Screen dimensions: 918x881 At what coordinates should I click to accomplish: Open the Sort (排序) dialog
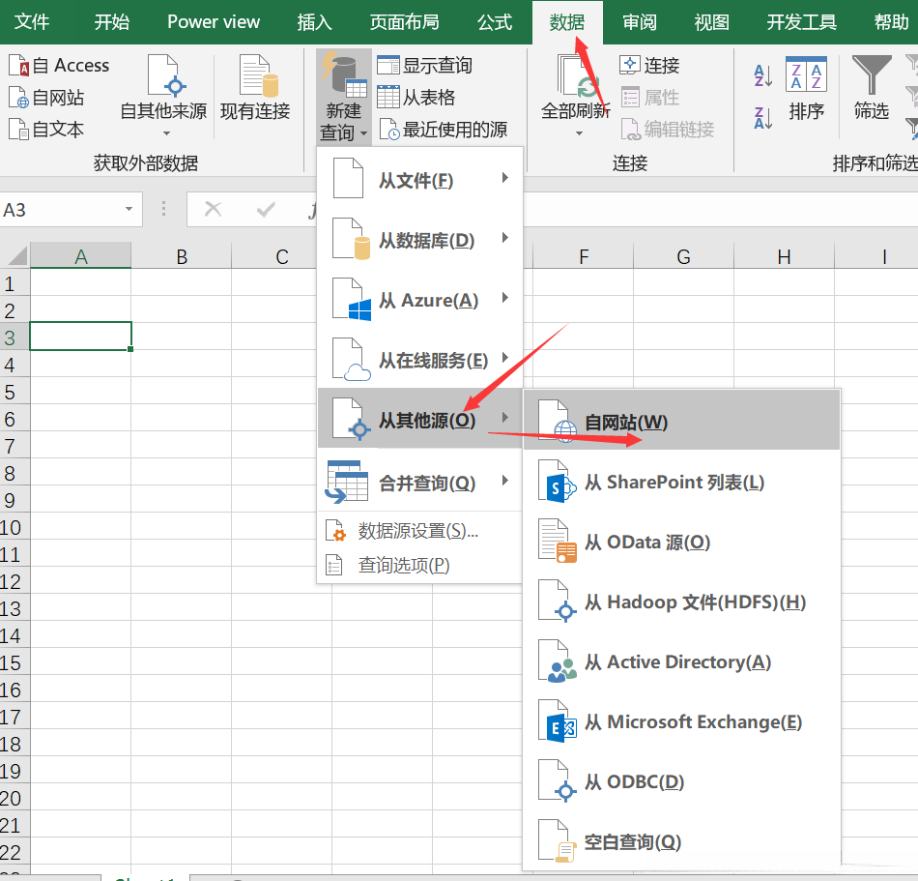click(806, 89)
